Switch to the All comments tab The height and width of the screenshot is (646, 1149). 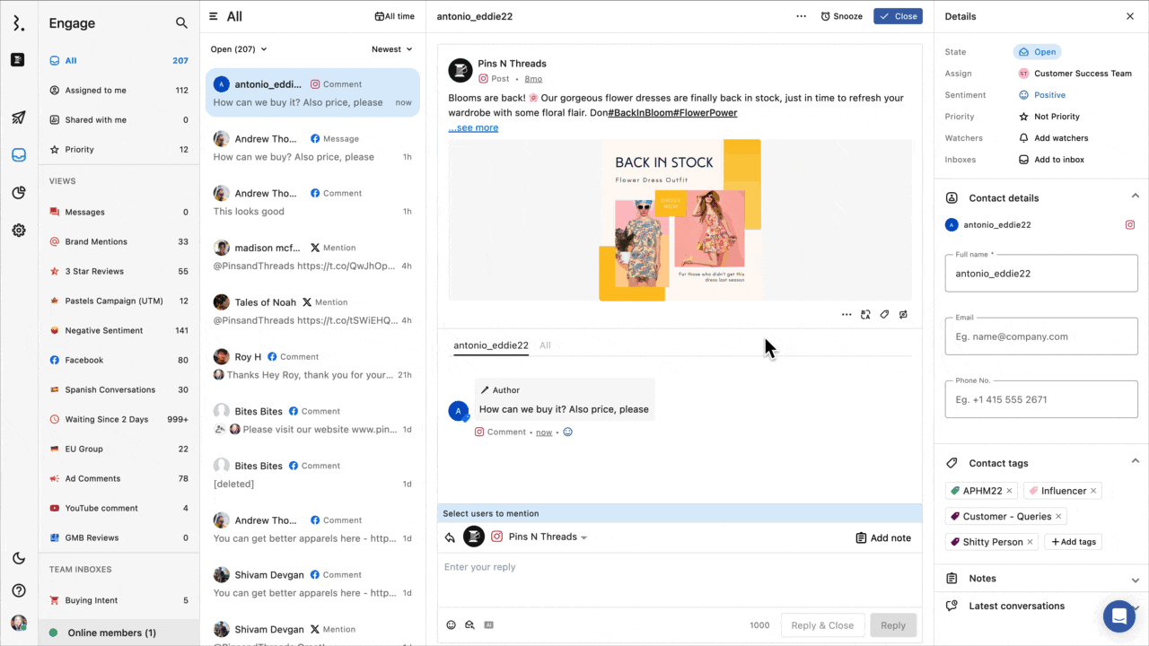[545, 345]
